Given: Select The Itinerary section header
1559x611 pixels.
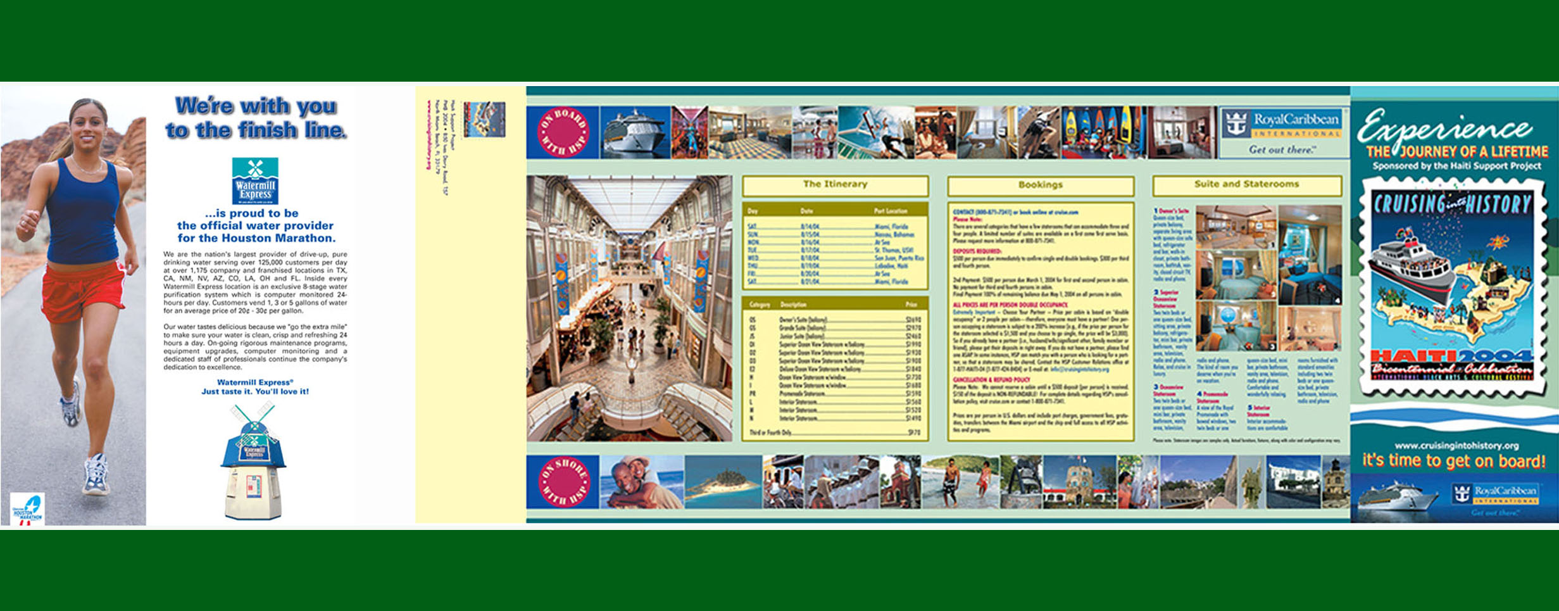Looking at the screenshot, I should coord(835,185).
